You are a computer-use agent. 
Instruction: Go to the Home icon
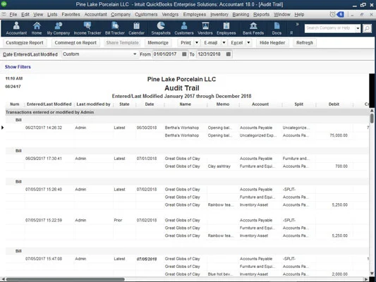(x=37, y=28)
